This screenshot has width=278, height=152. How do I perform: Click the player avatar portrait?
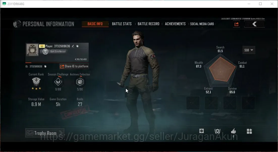click(x=32, y=50)
